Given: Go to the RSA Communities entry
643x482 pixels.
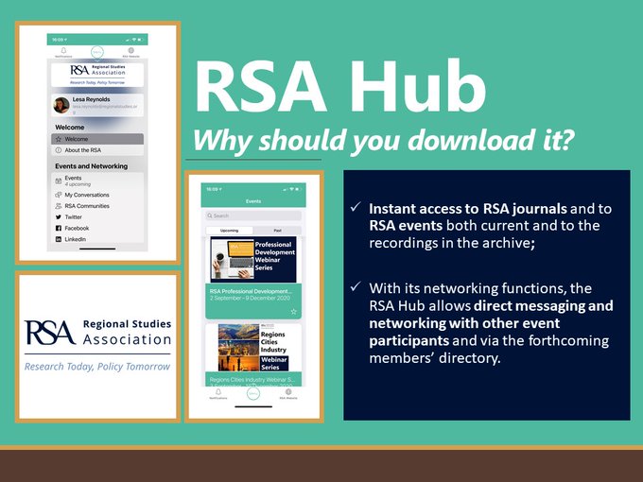Looking at the screenshot, I should pos(97,206).
